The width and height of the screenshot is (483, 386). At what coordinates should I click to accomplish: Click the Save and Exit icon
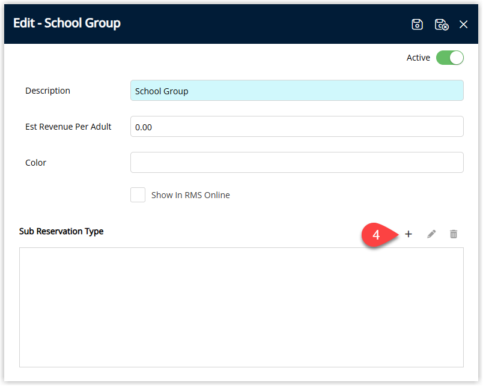point(442,25)
